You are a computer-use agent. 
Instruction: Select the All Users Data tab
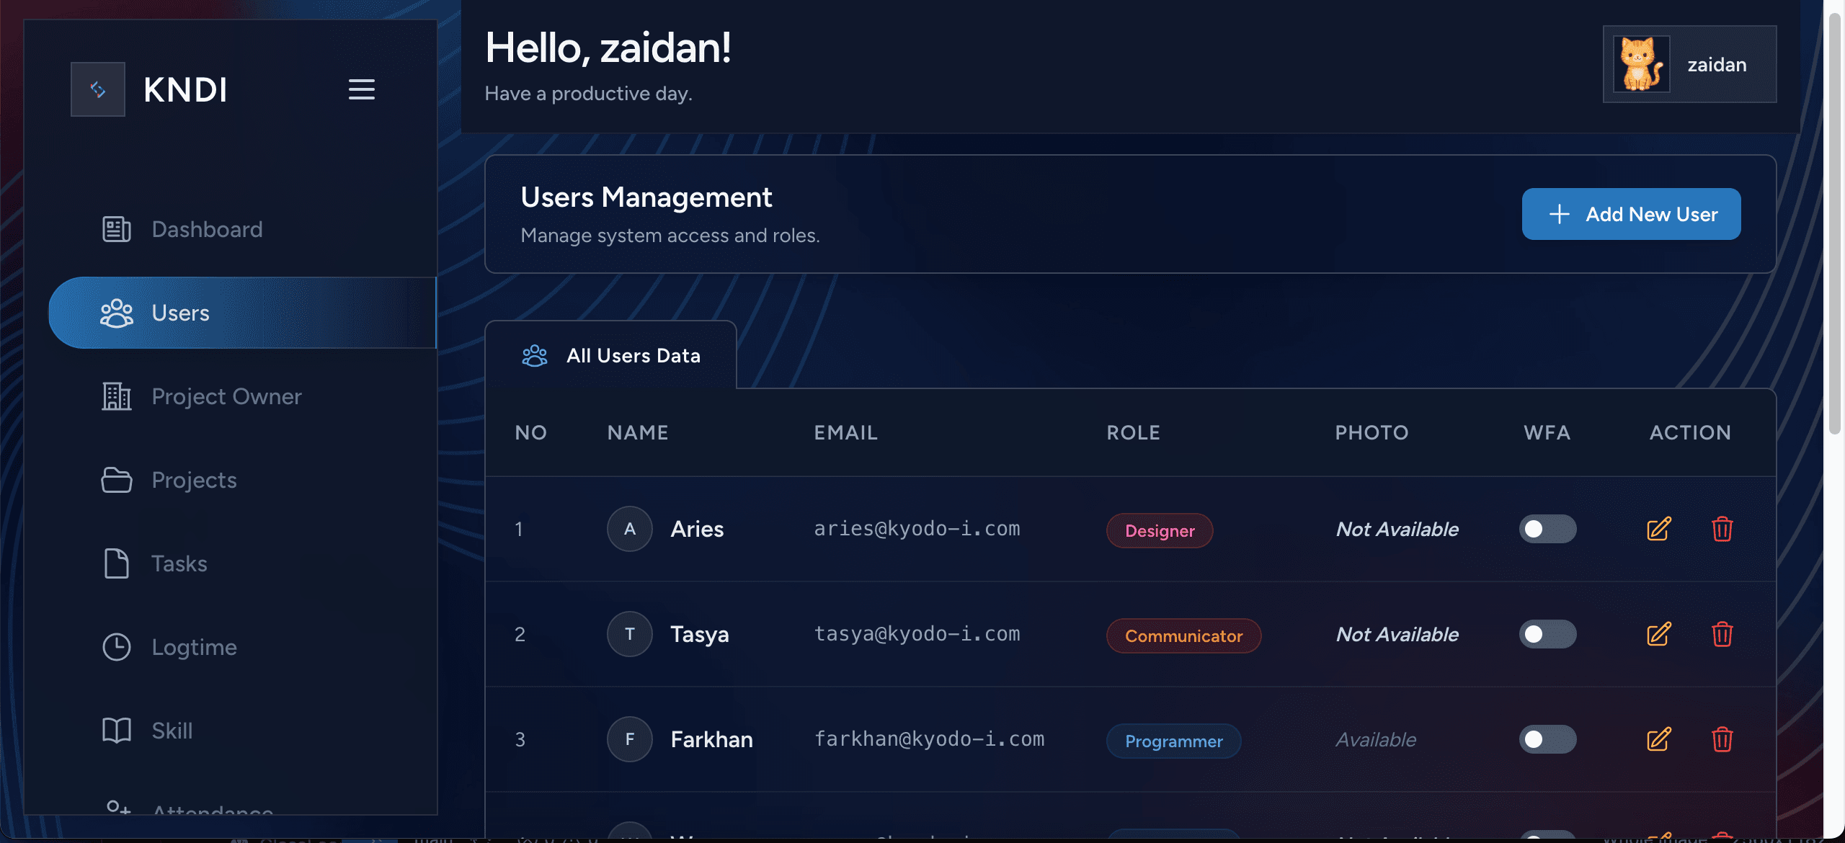610,355
